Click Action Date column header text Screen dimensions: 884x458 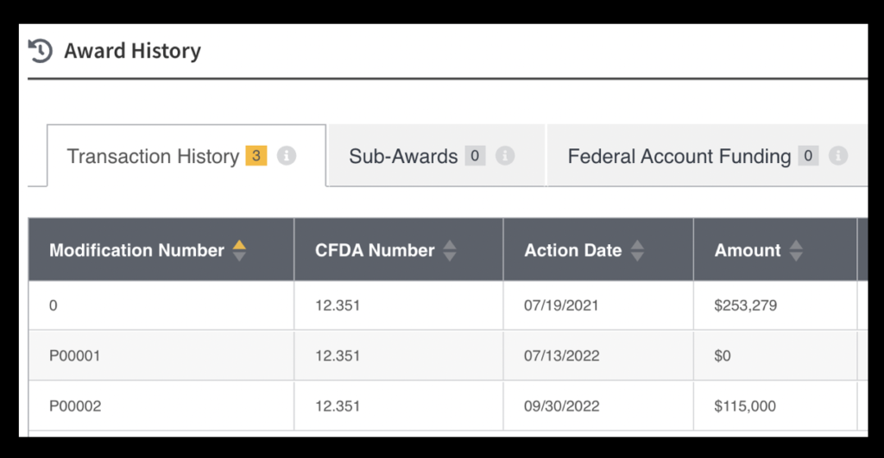573,250
